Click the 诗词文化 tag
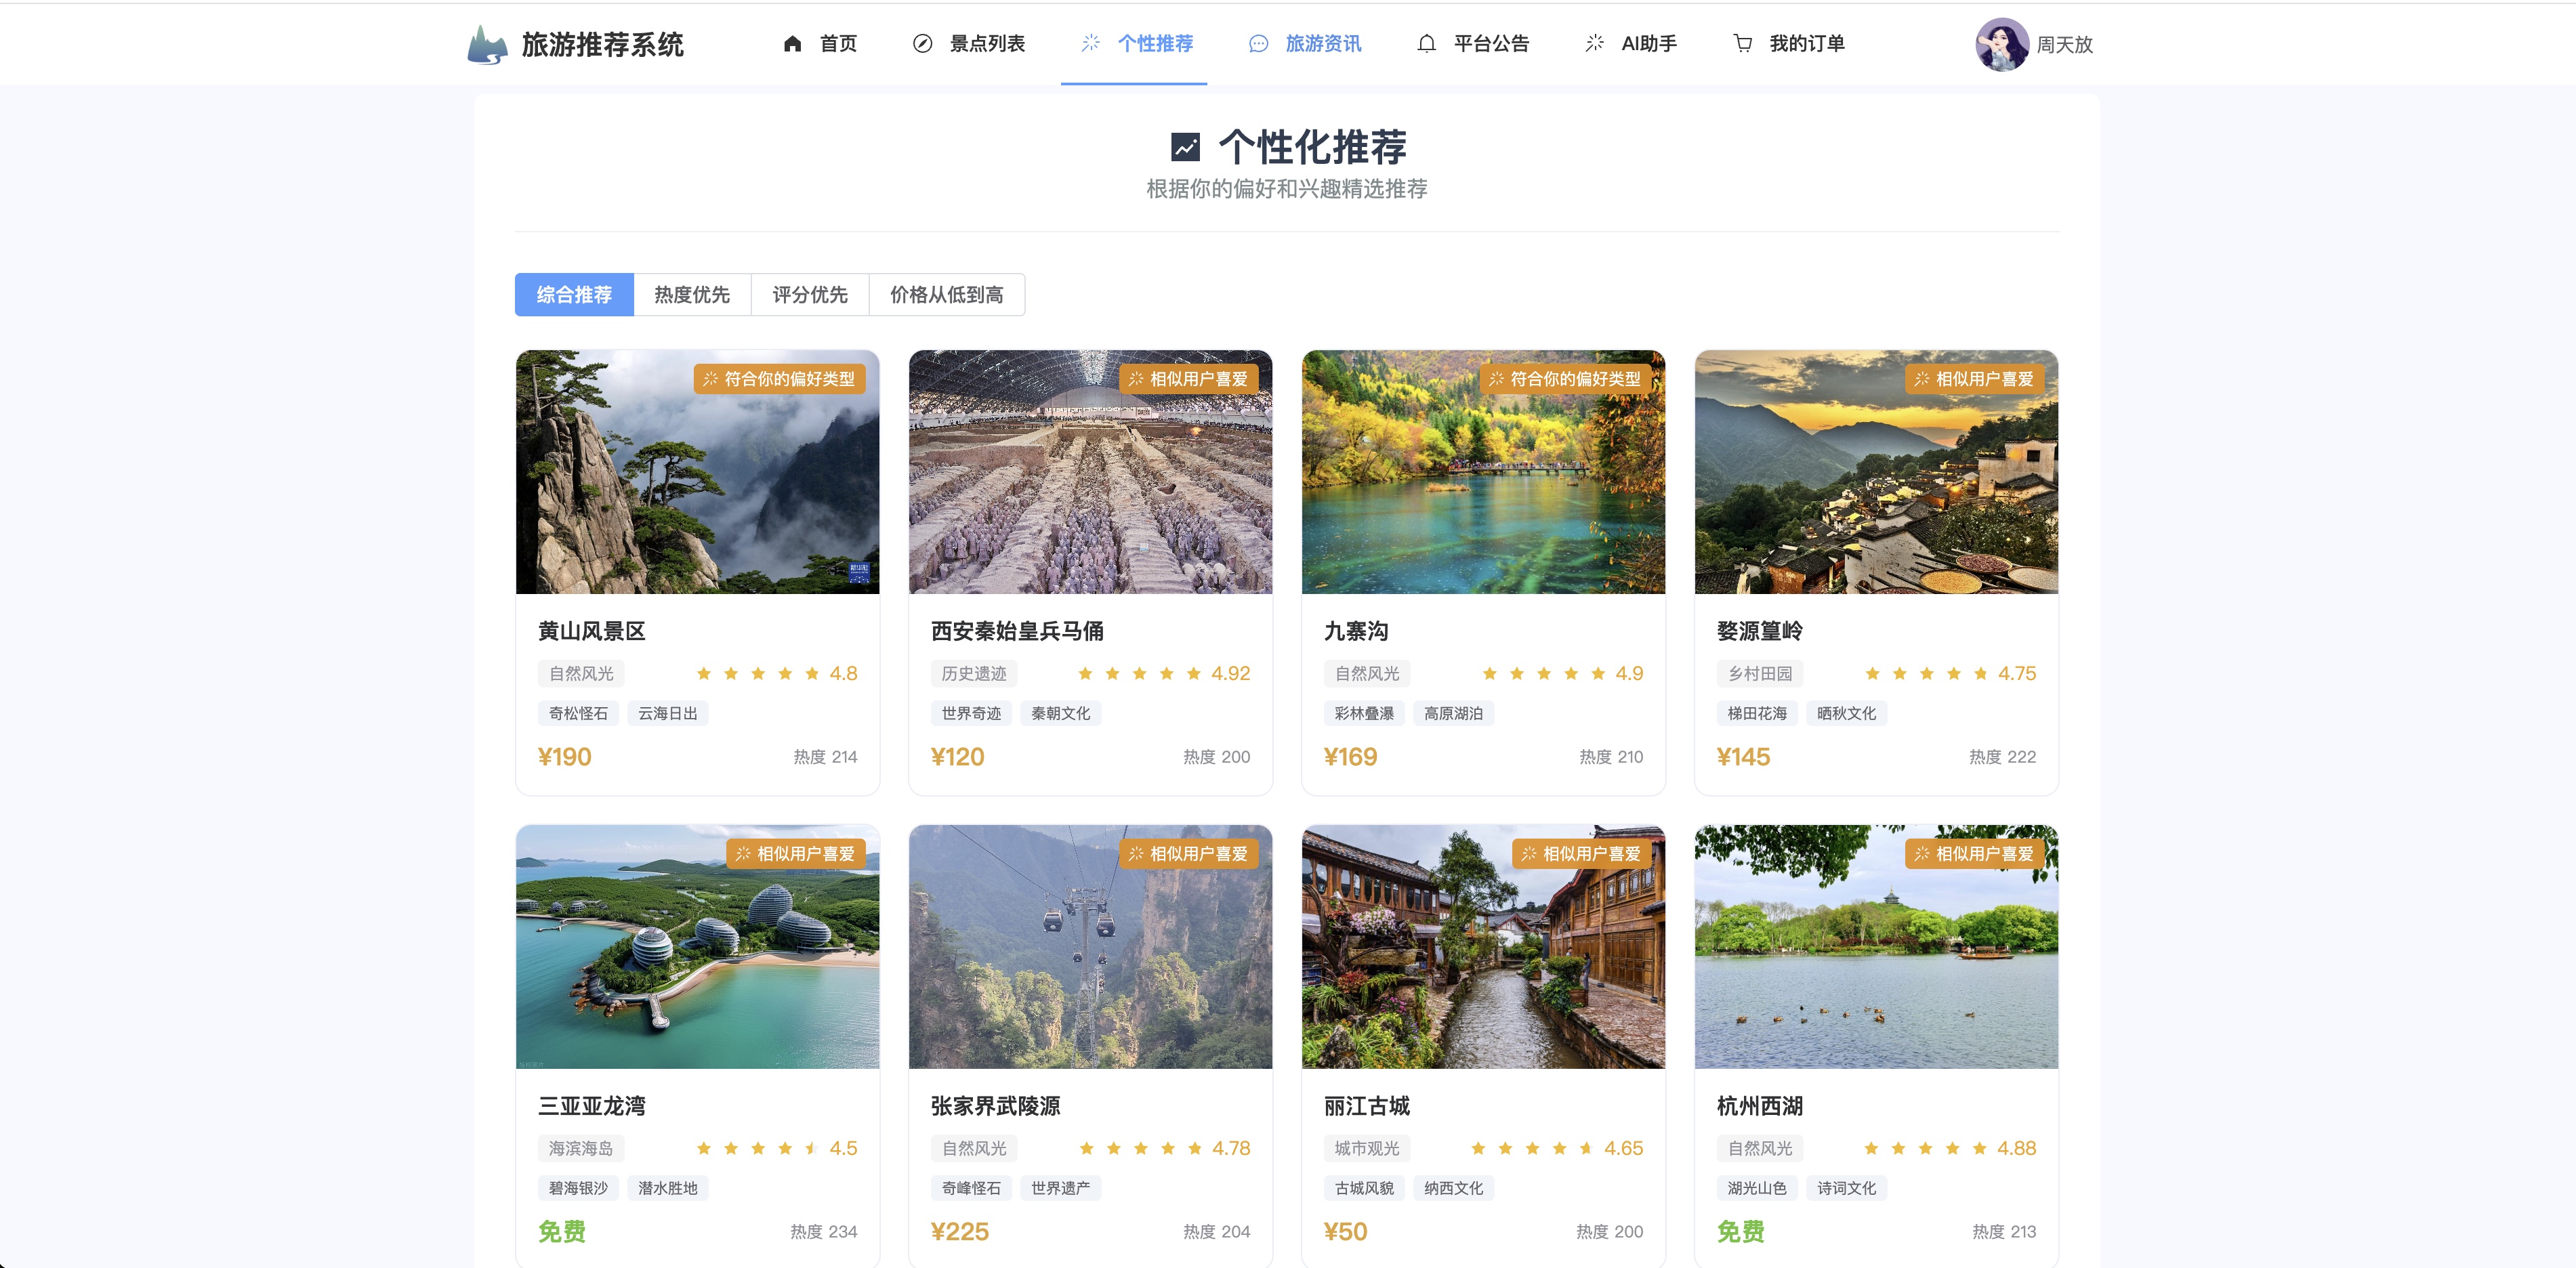The image size is (2576, 1268). [x=1846, y=1189]
